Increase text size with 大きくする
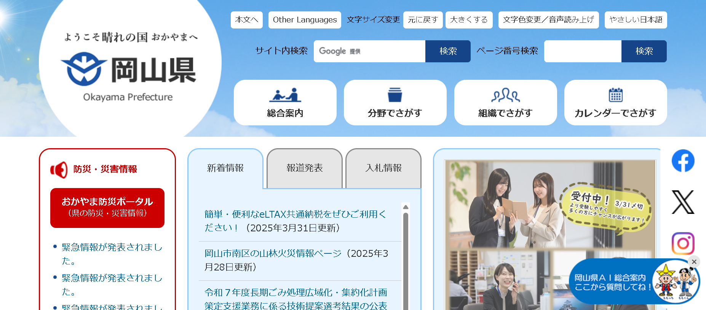 tap(469, 20)
